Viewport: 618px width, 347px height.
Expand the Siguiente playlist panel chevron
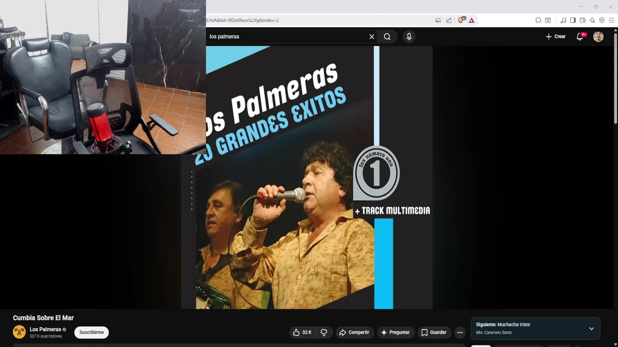coord(591,329)
